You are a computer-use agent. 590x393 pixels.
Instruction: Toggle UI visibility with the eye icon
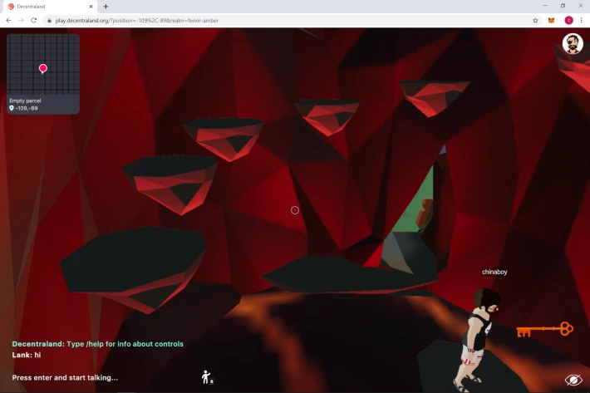[573, 380]
